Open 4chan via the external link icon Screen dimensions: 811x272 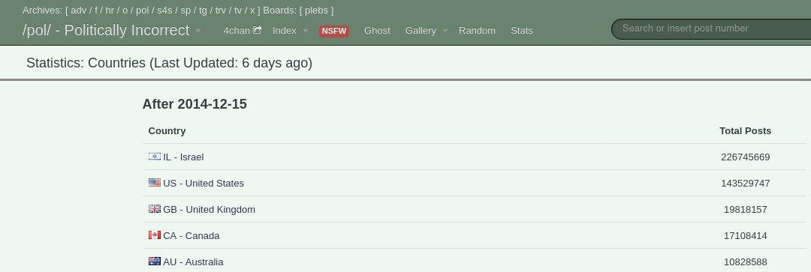tap(257, 30)
